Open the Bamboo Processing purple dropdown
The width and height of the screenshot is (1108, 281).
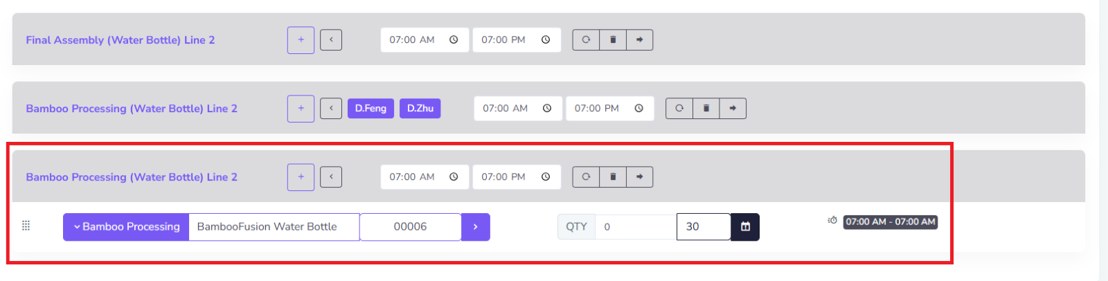pos(126,227)
